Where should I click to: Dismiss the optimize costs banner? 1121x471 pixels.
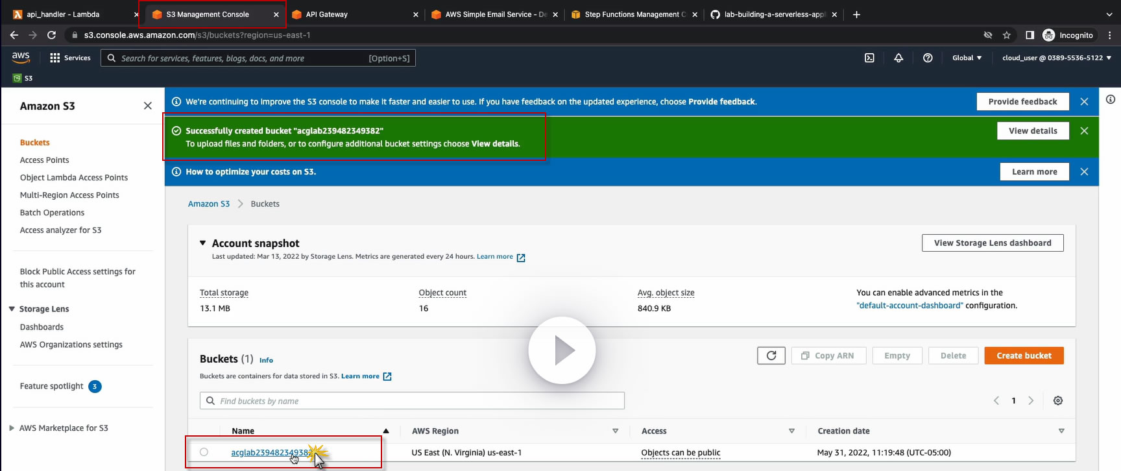point(1084,171)
